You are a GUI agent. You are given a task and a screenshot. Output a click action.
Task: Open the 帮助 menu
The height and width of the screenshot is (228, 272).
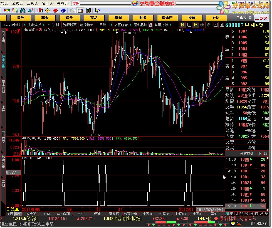(63, 3)
